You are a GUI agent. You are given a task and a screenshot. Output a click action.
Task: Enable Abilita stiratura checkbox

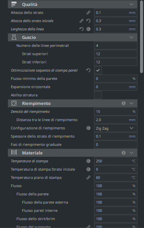[98, 95]
